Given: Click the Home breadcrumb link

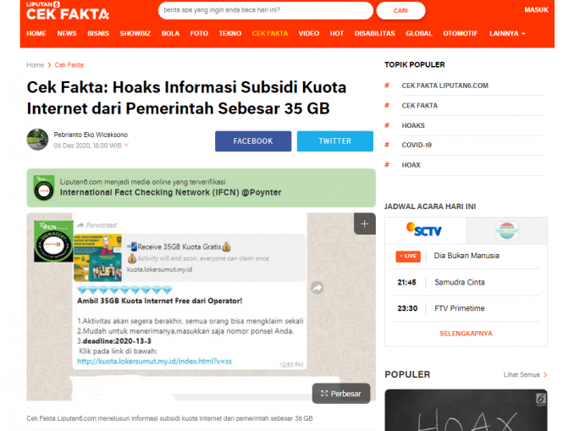Looking at the screenshot, I should click(x=36, y=65).
